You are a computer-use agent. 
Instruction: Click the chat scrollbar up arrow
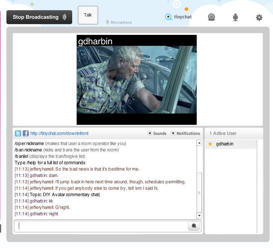199,143
